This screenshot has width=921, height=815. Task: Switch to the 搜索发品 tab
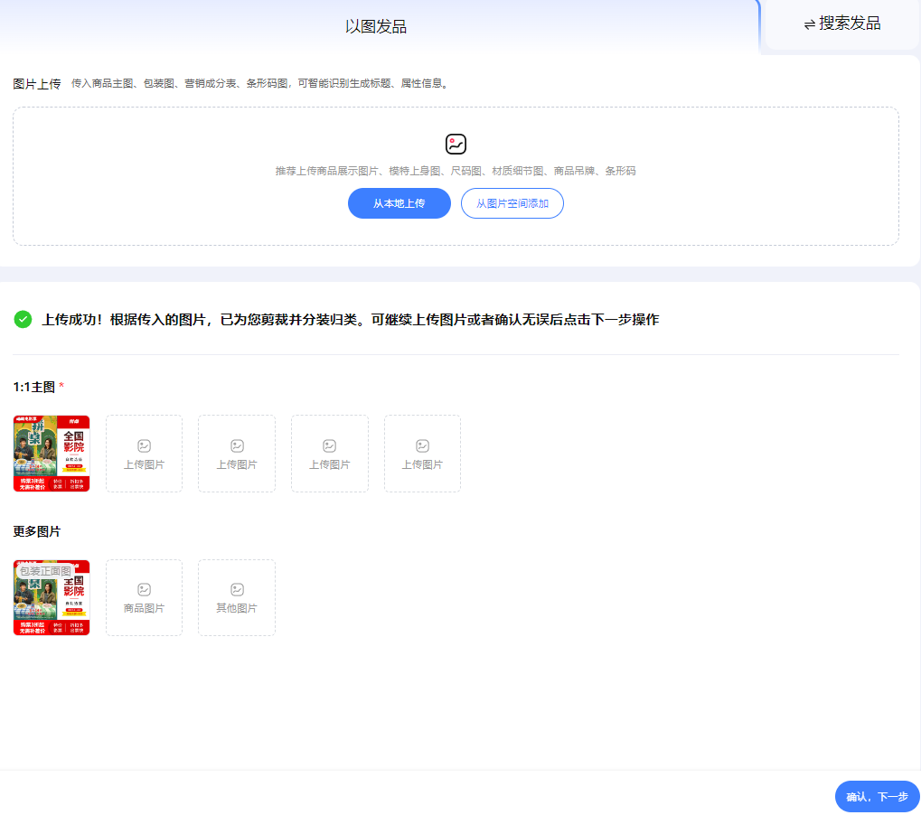click(842, 23)
